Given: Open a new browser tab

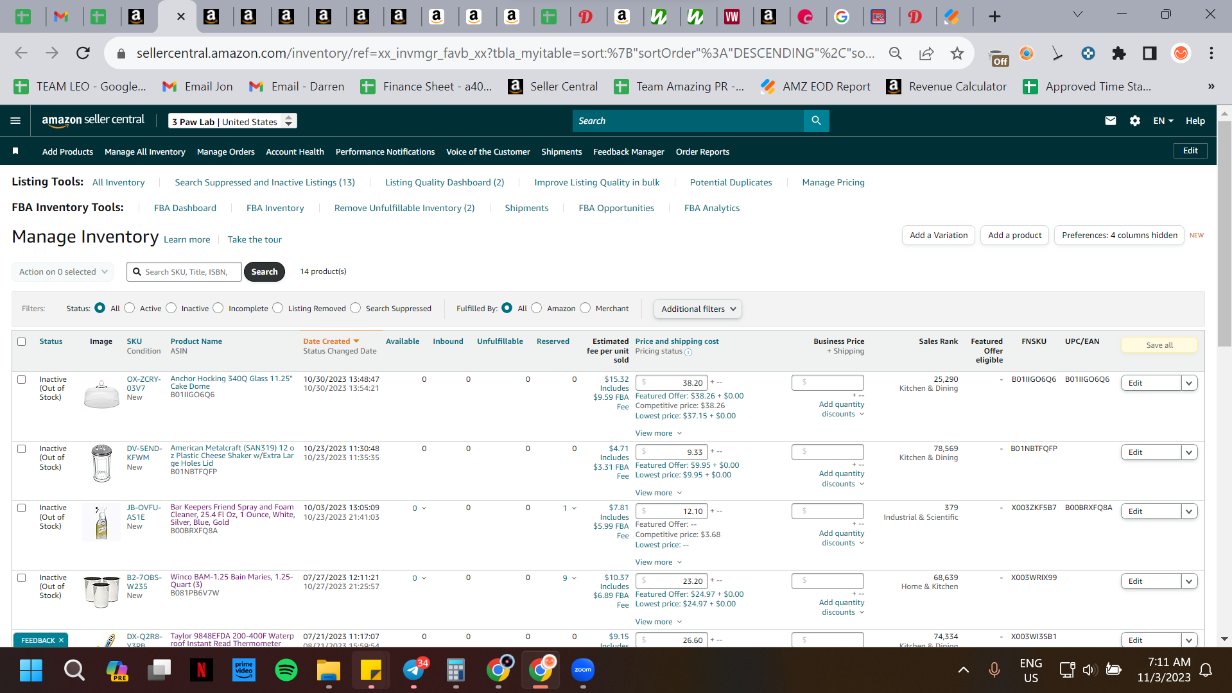Looking at the screenshot, I should (994, 17).
